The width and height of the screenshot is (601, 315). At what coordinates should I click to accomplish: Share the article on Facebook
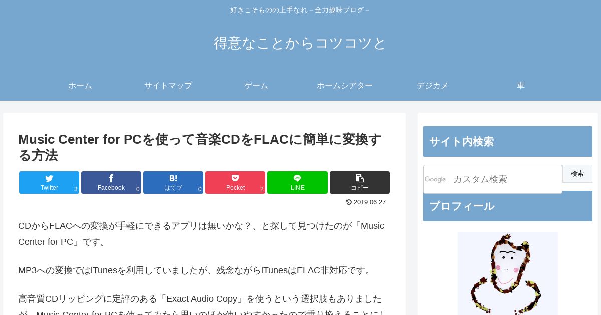[111, 182]
